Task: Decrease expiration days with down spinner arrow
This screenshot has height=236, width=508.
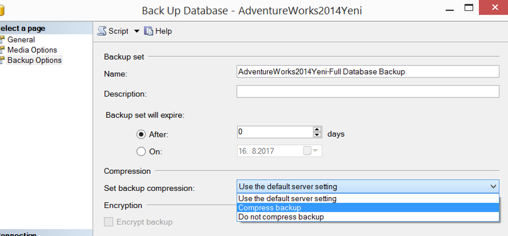Action: point(317,135)
